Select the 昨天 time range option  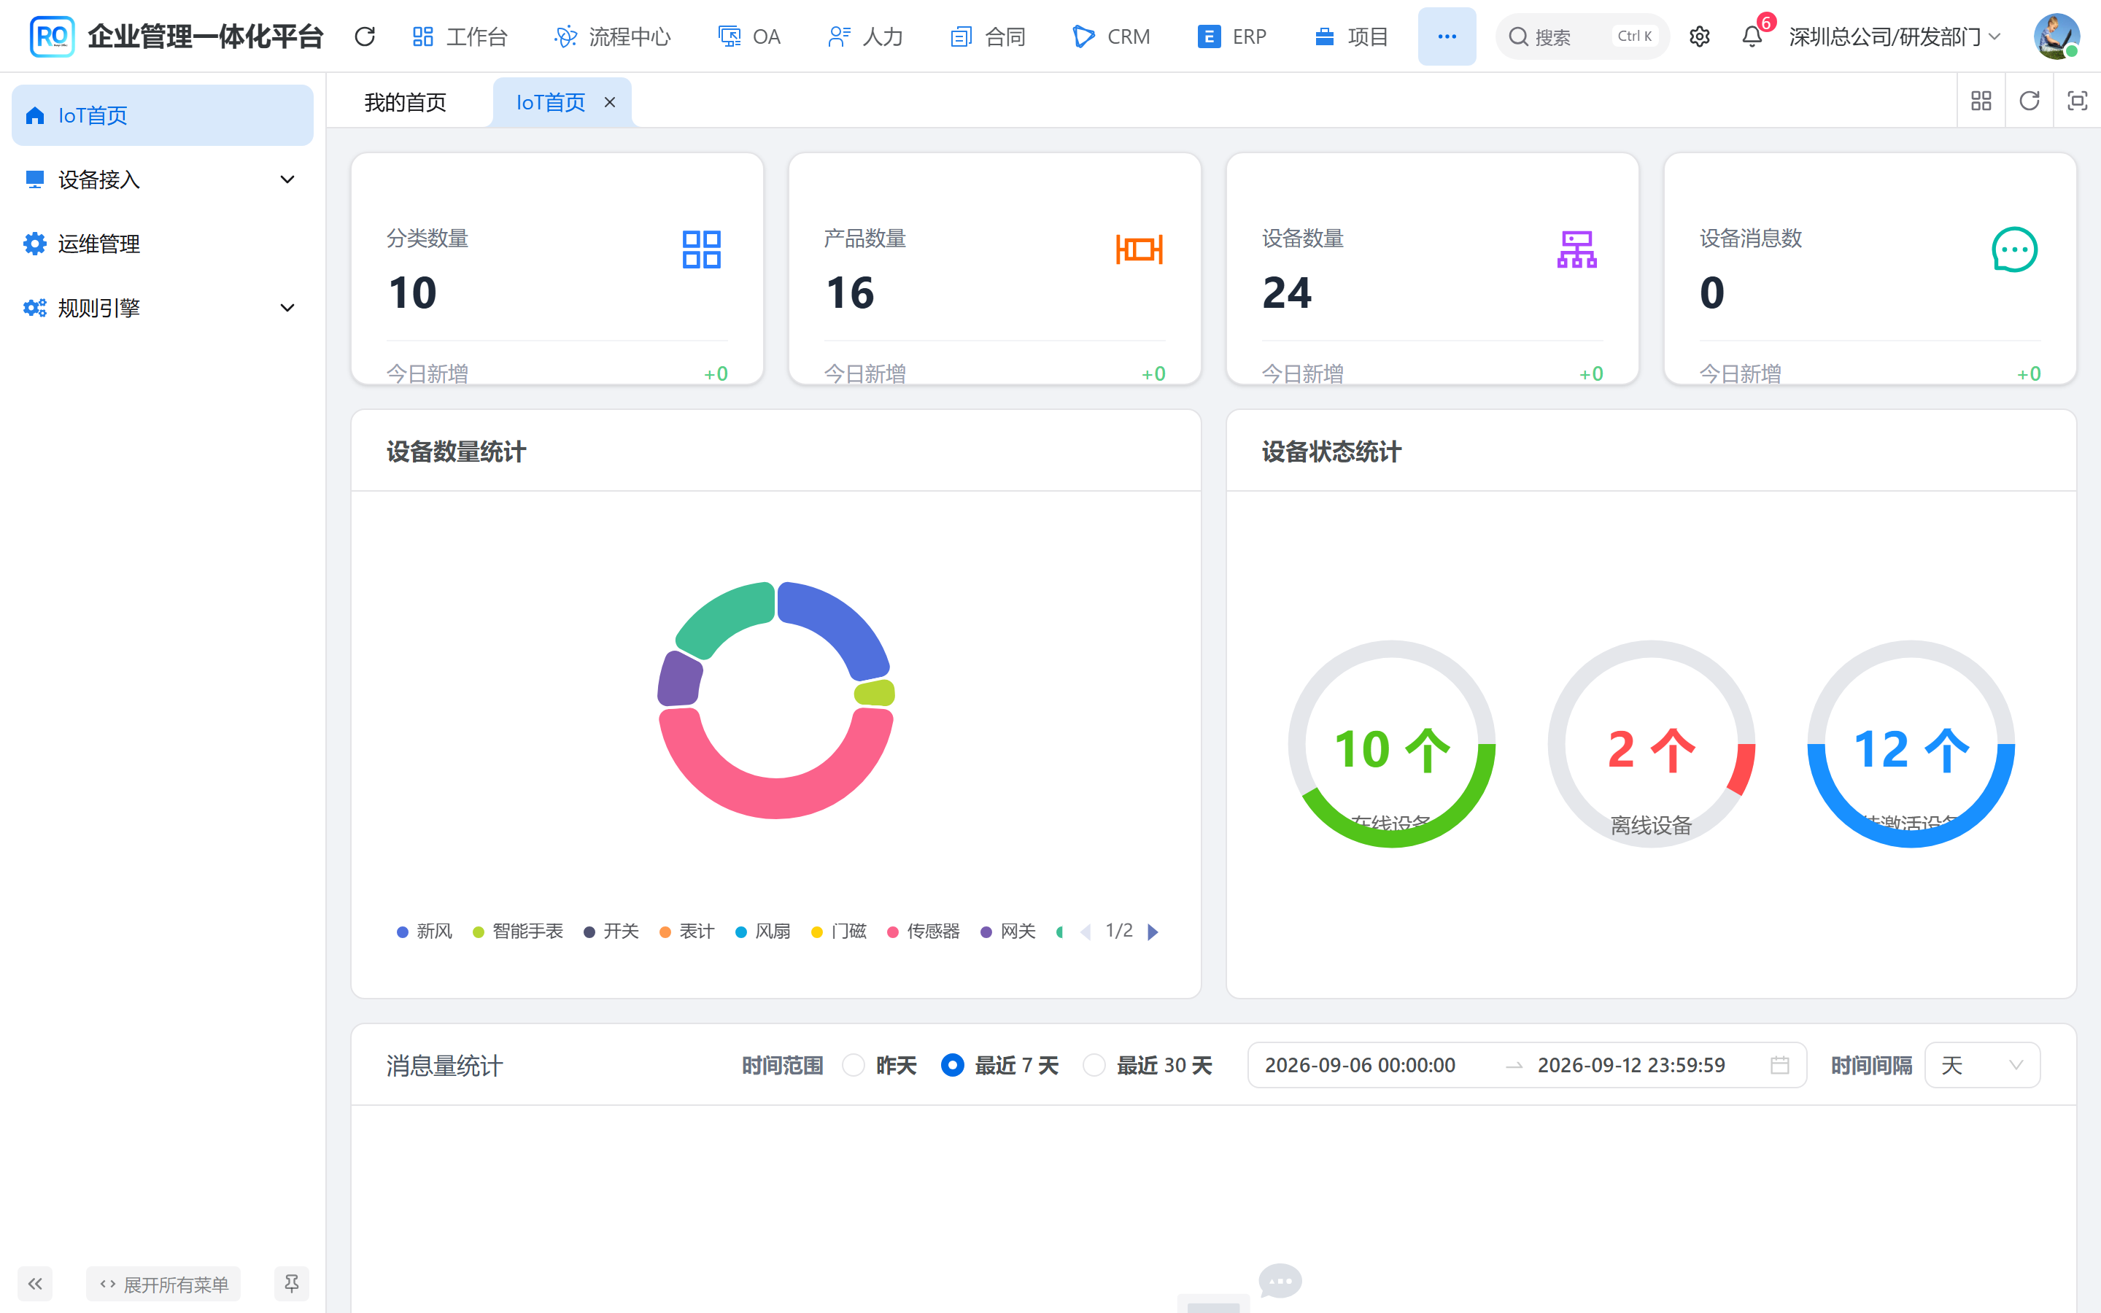click(880, 1066)
